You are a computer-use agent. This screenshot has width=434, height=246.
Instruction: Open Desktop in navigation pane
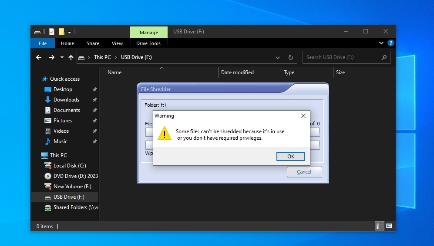(x=63, y=89)
